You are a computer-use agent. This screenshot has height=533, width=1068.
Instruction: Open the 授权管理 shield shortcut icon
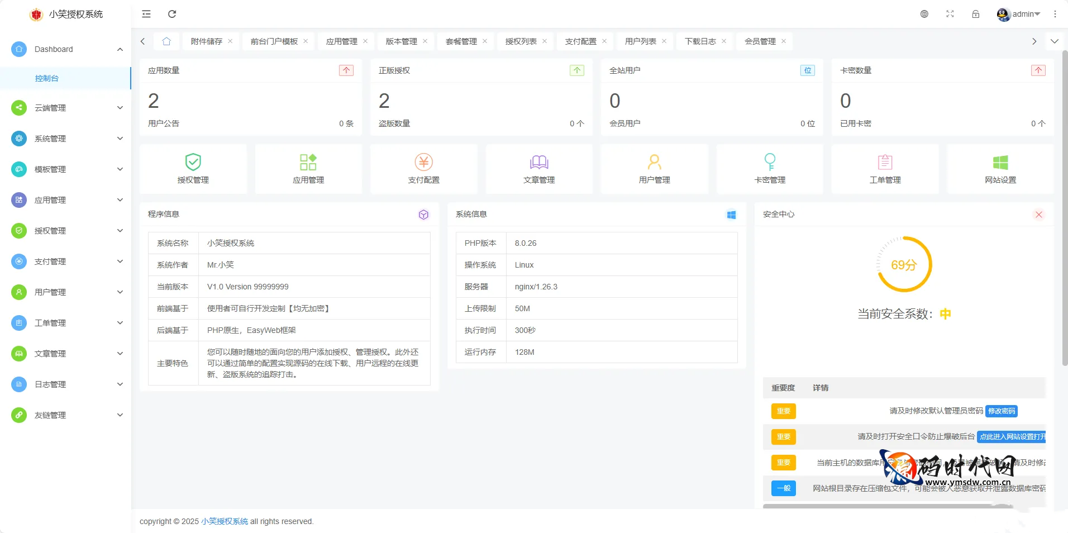click(x=193, y=163)
